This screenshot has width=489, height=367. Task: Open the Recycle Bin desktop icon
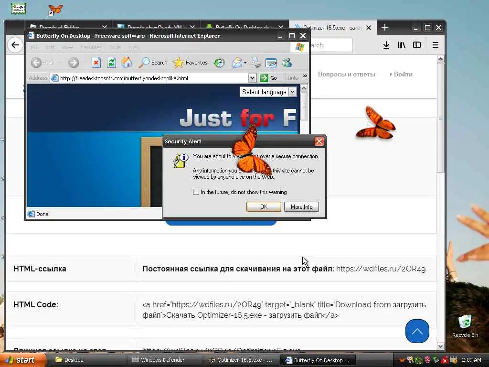[465, 326]
